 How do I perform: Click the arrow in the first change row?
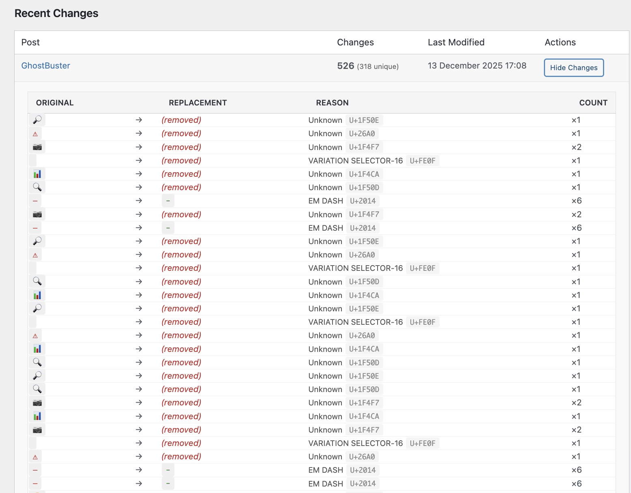[x=139, y=120]
